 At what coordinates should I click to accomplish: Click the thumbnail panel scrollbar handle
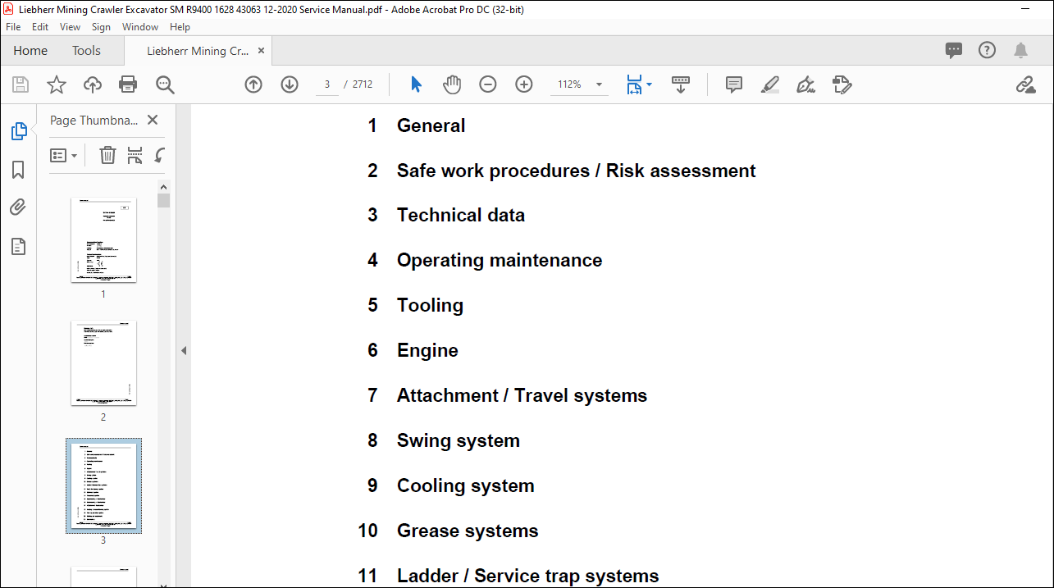pos(164,200)
